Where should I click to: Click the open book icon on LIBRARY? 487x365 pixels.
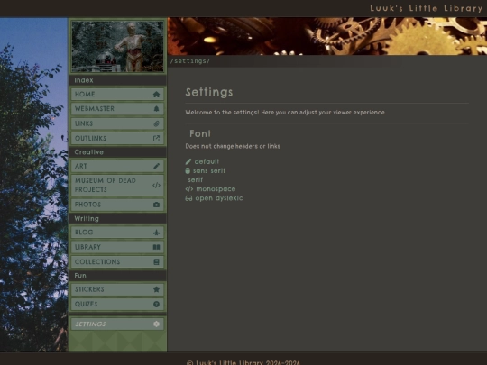coord(156,247)
